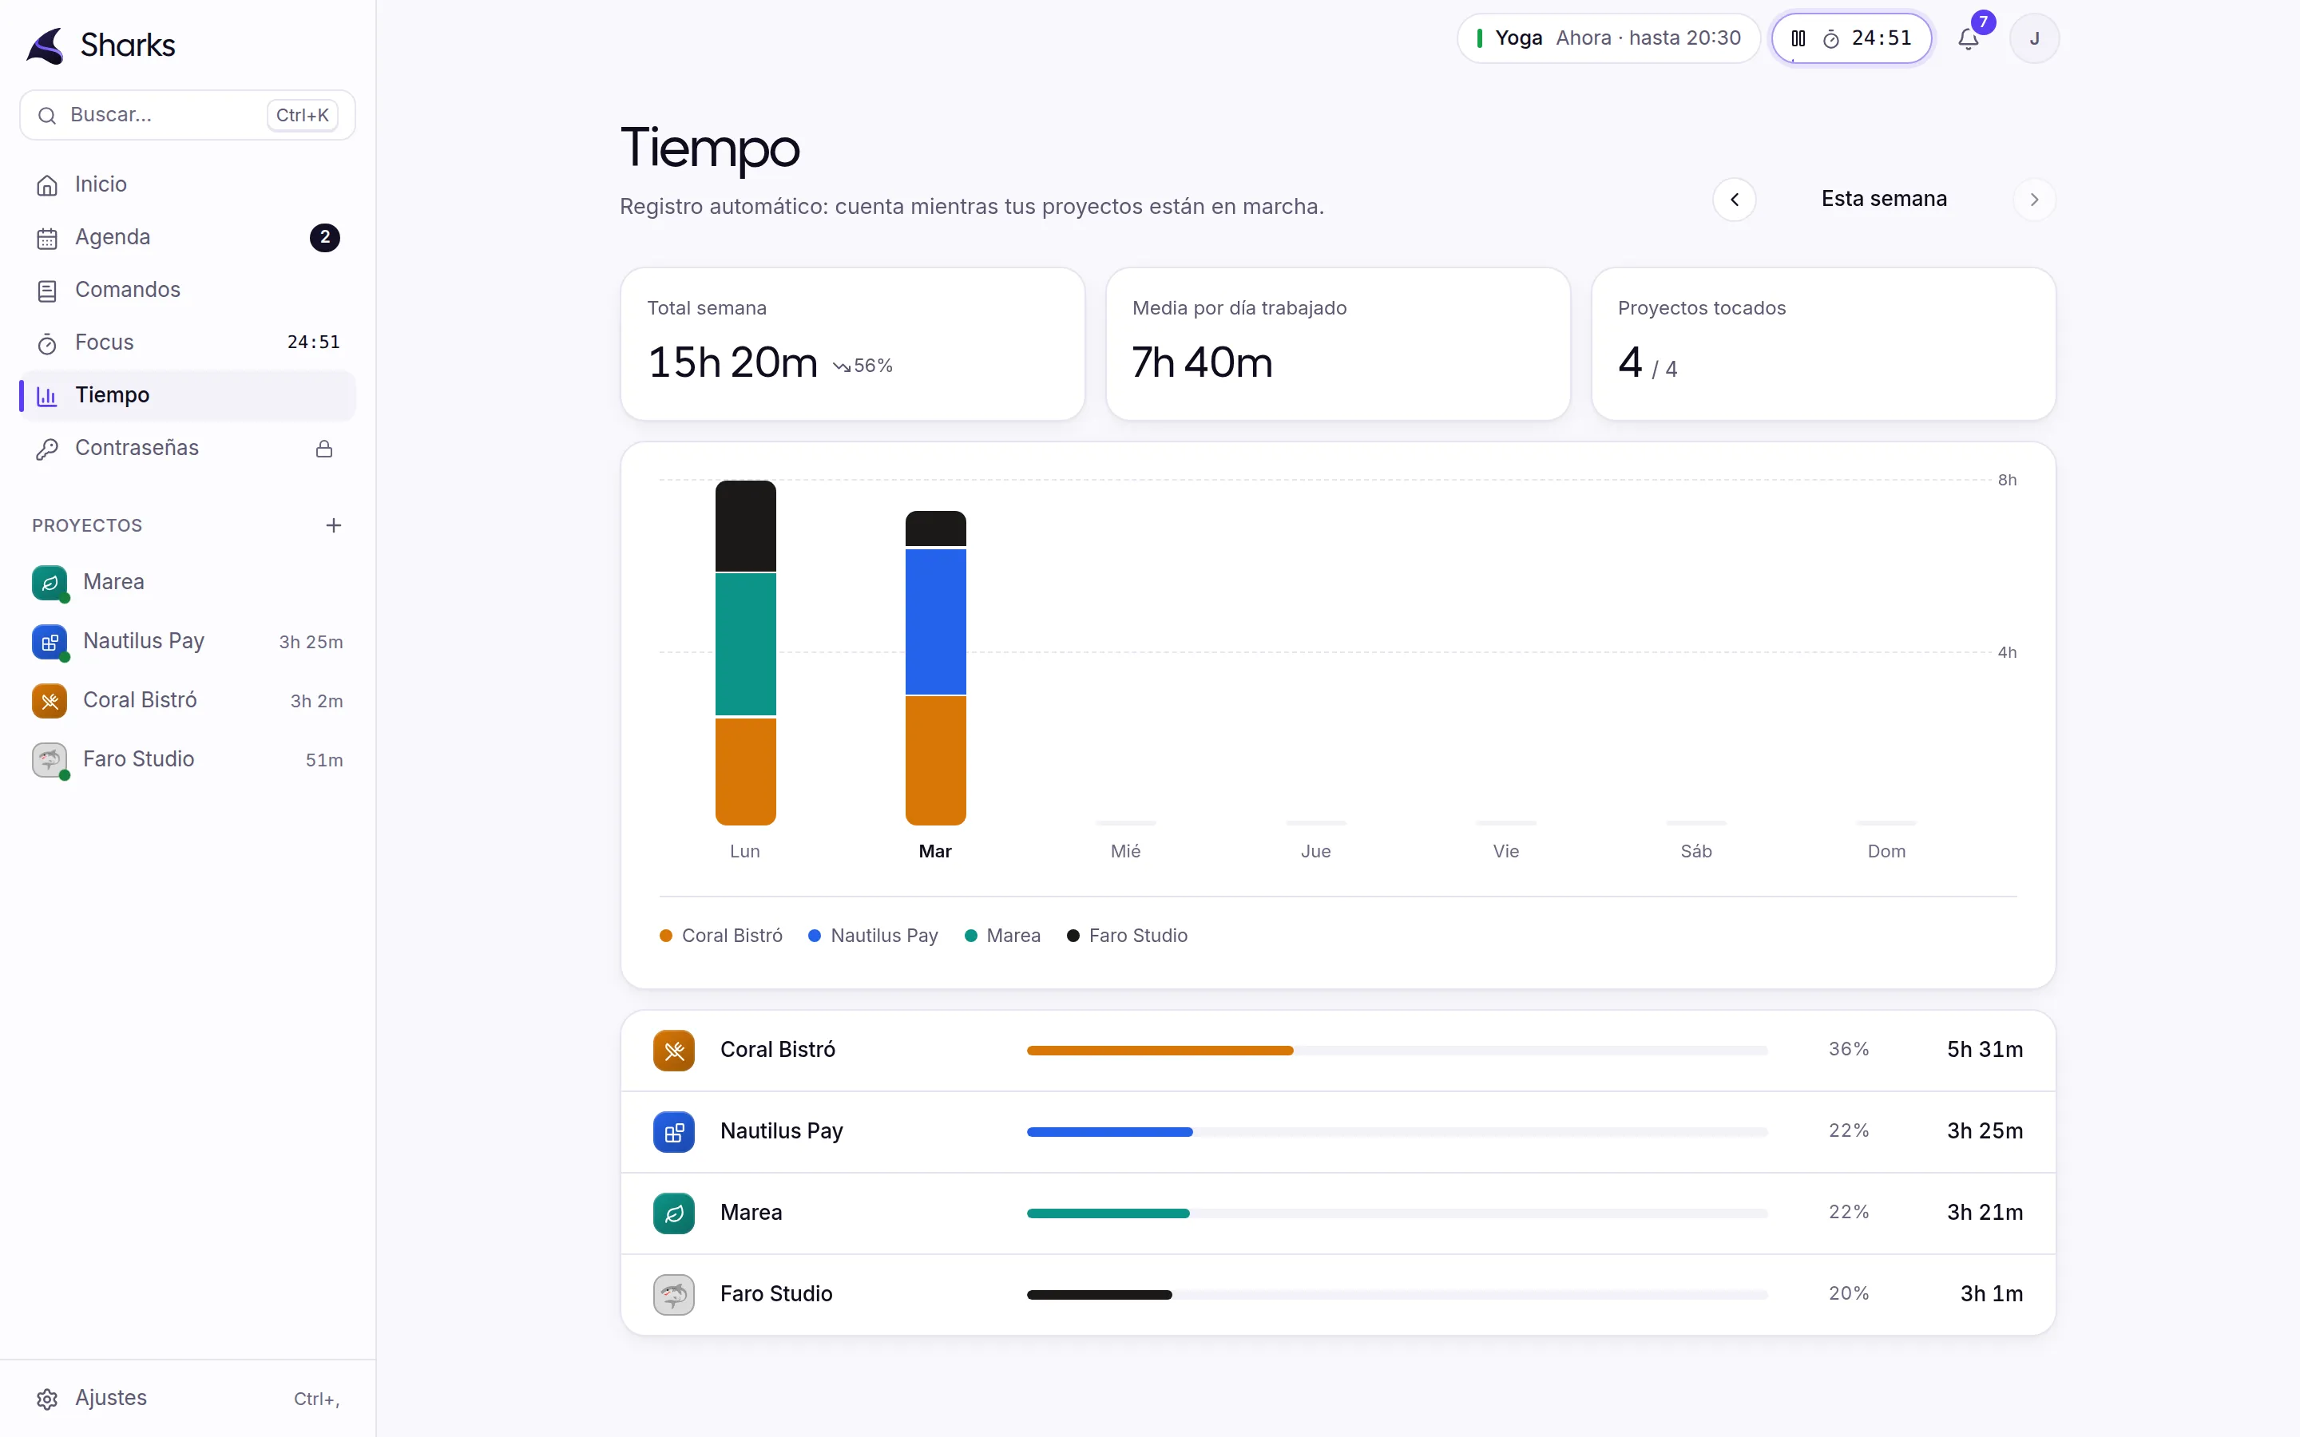Click the Yoga current event pill
2300x1437 pixels.
[x=1608, y=38]
